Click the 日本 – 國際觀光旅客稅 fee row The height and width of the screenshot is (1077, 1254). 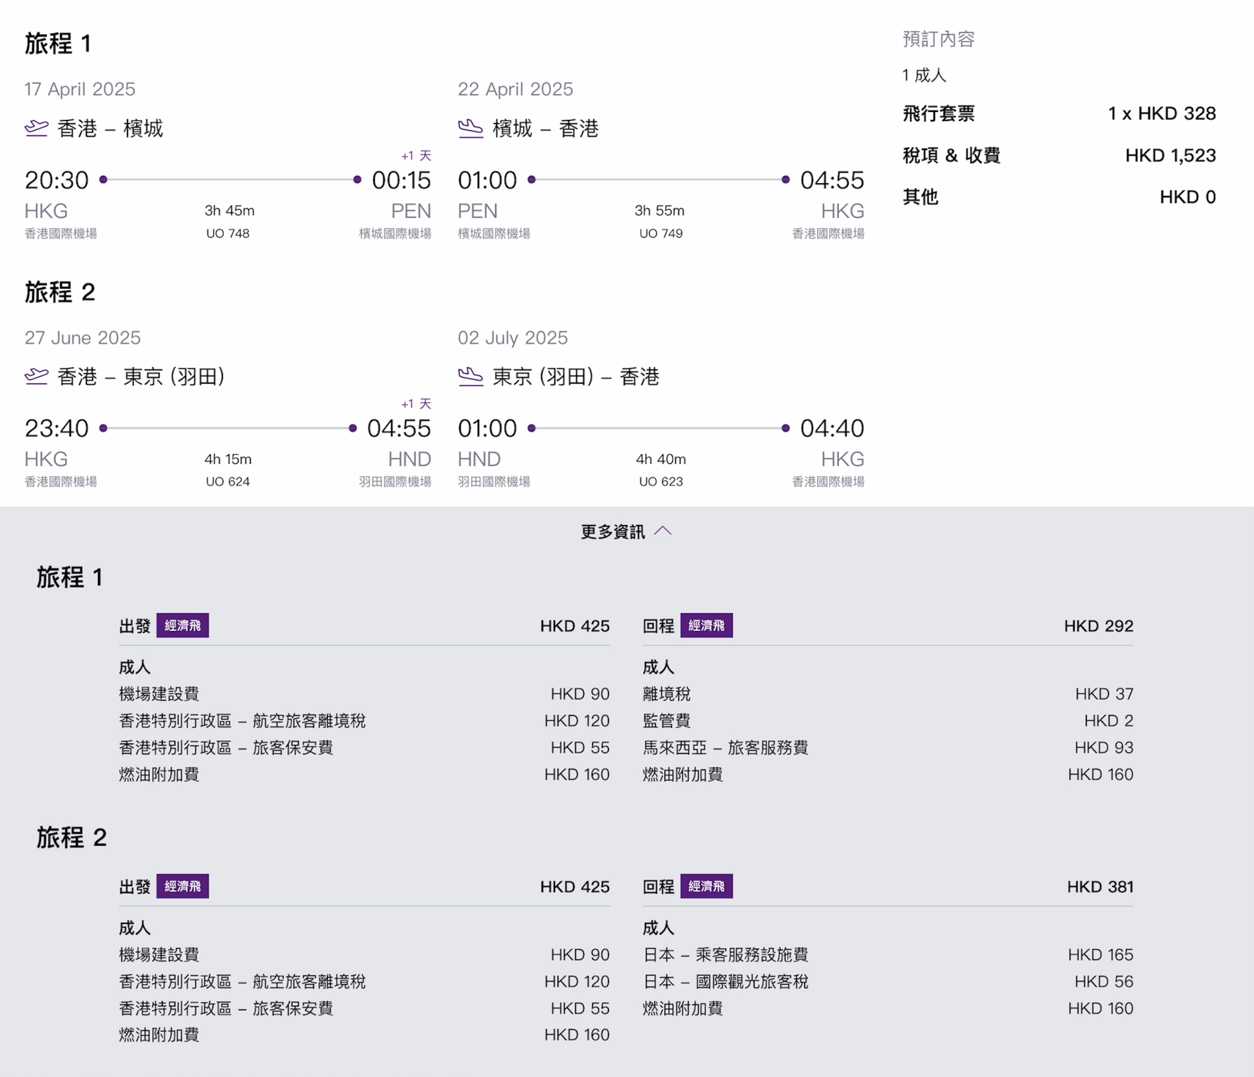click(x=725, y=981)
